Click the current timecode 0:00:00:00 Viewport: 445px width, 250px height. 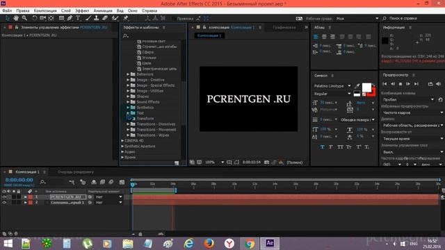coord(19,180)
